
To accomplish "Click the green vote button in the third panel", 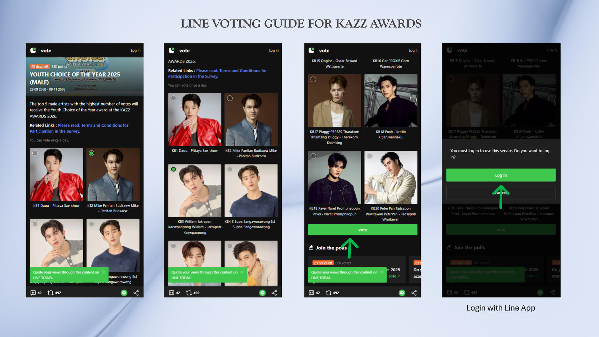I will pos(362,230).
